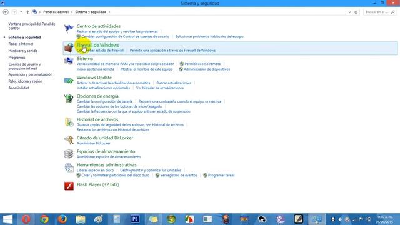The image size is (400, 225).
Task: Select Redes e Internet in the sidebar
Action: coord(21,44)
